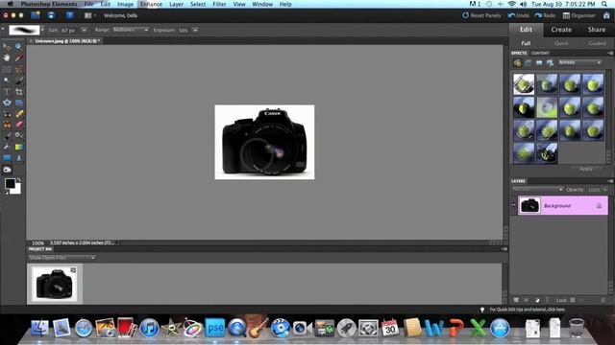Switch to the Share tab
The height and width of the screenshot is (345, 615).
pyautogui.click(x=597, y=30)
